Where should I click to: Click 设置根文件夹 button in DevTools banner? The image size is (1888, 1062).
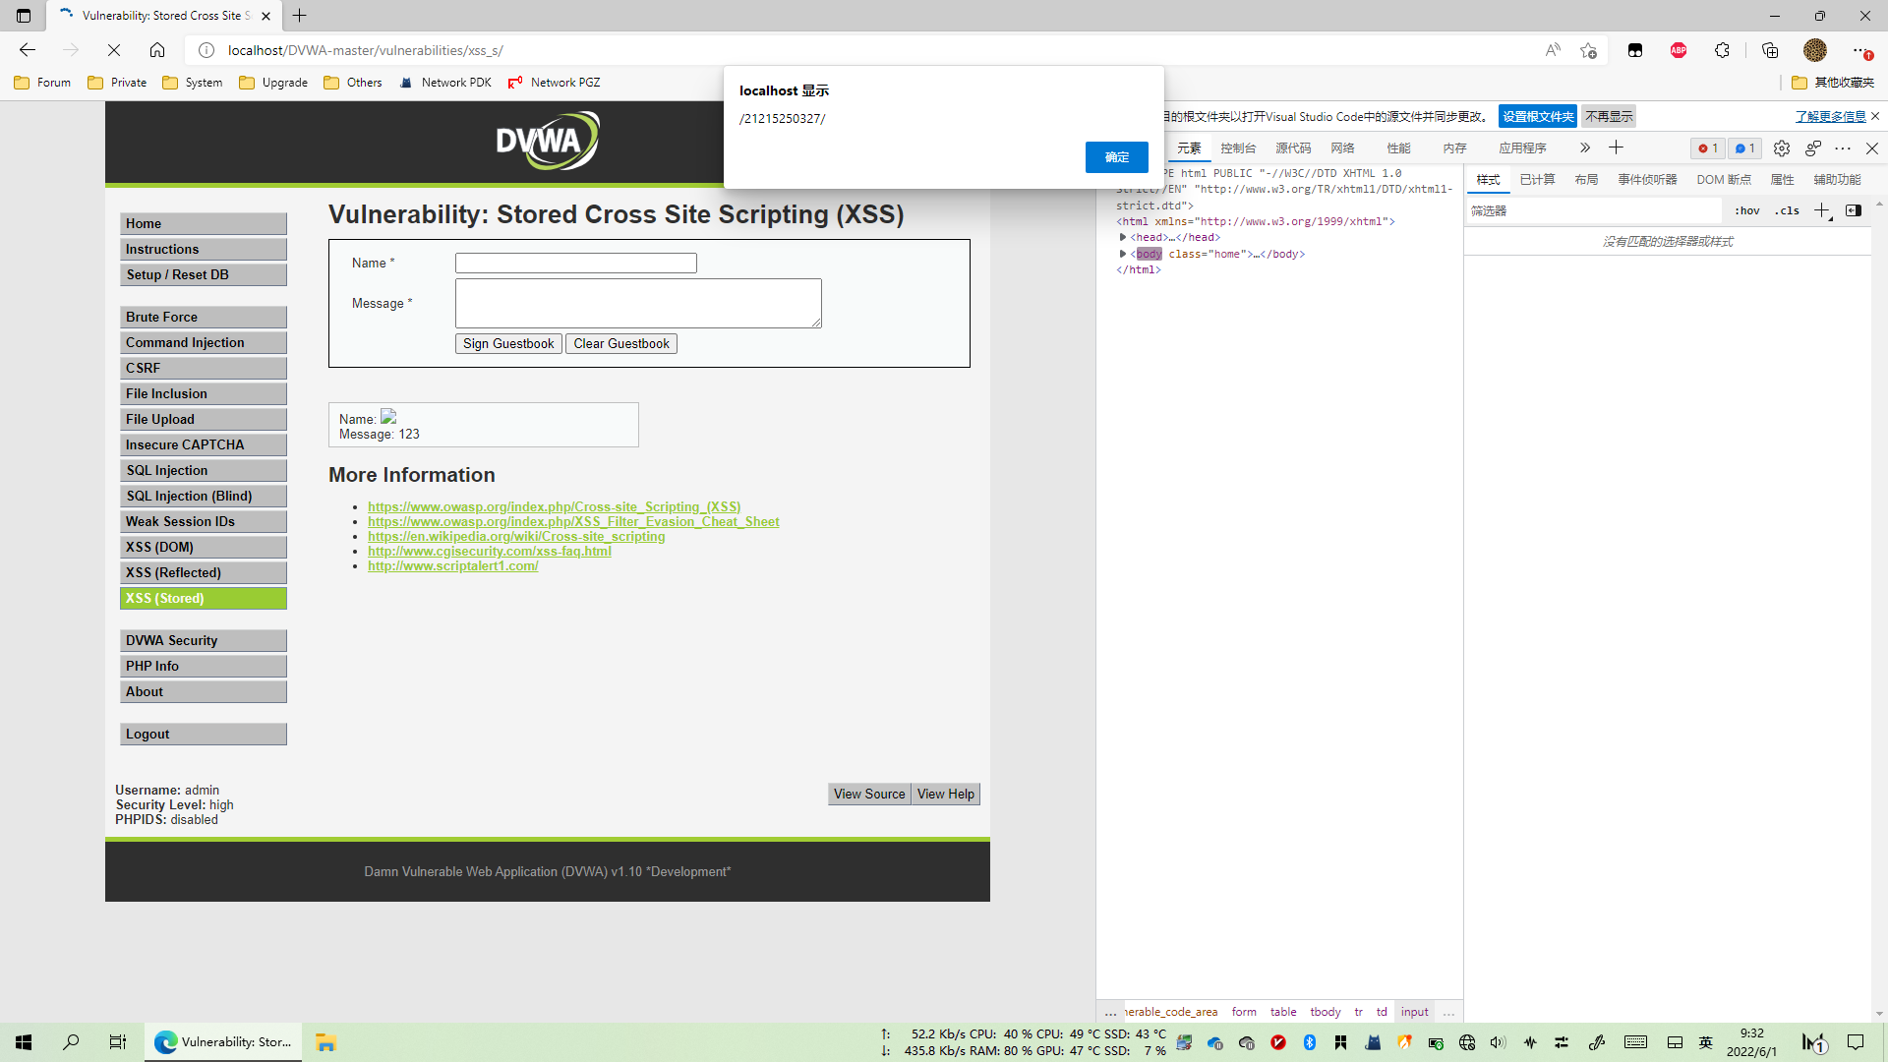(1538, 116)
